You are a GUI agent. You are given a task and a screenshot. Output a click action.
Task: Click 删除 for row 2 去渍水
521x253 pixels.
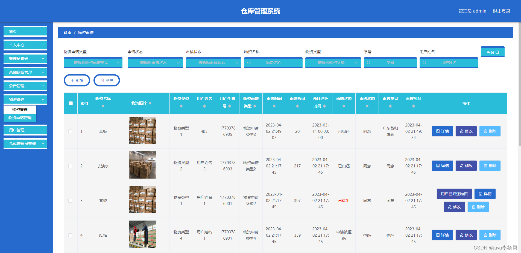click(490, 166)
